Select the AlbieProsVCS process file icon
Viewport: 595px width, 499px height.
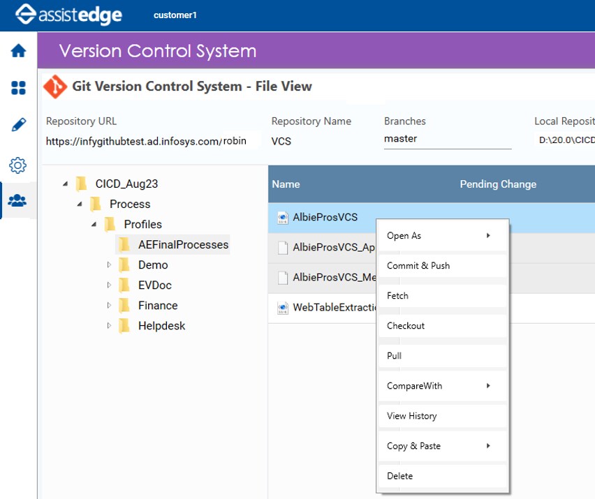tap(283, 218)
